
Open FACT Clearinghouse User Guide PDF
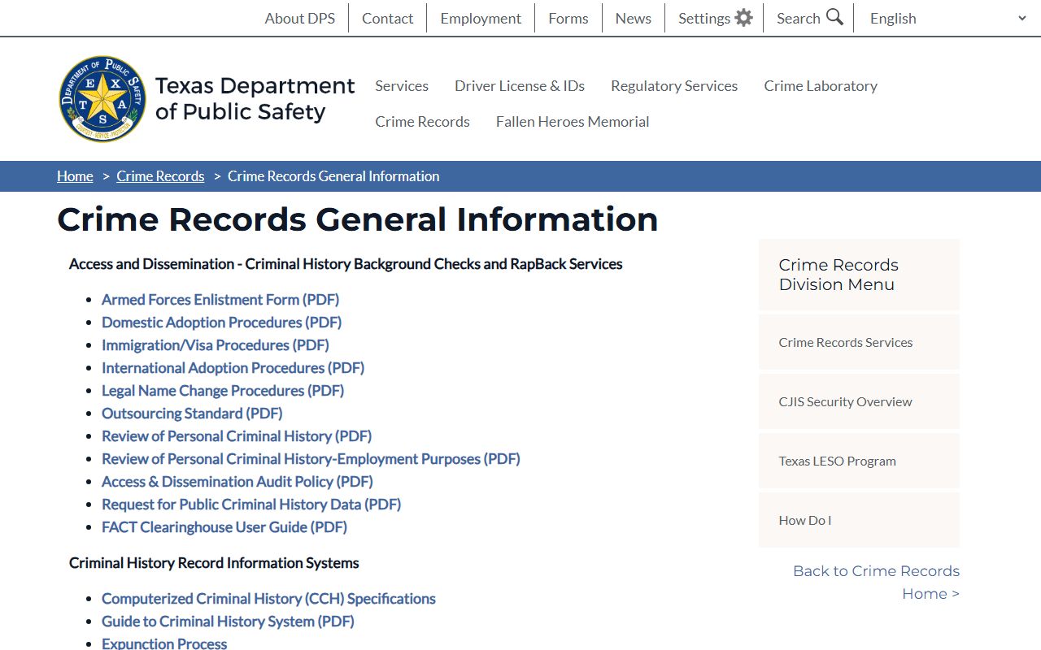click(224, 527)
